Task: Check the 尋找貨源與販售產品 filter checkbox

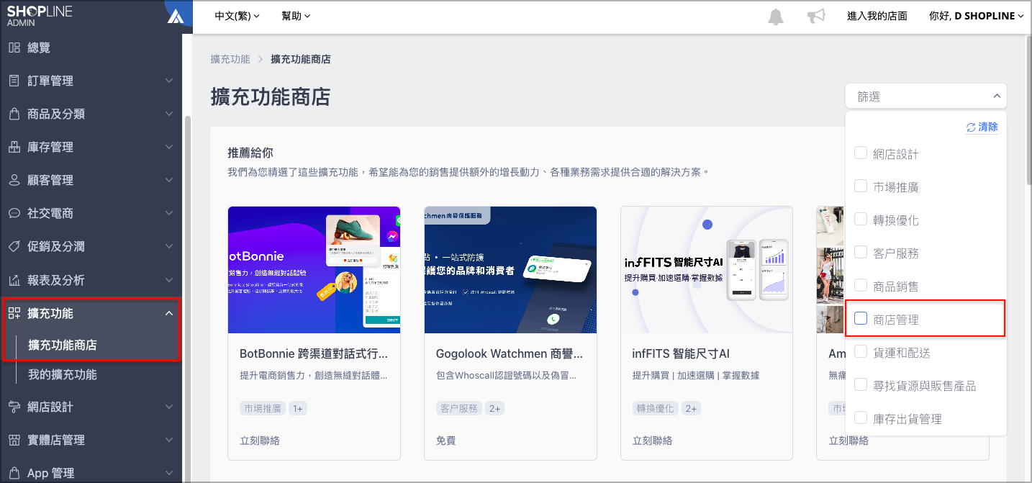Action: coord(860,385)
